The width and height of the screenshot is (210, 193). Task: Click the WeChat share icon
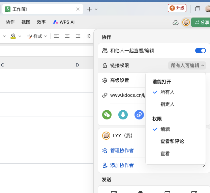point(107,115)
